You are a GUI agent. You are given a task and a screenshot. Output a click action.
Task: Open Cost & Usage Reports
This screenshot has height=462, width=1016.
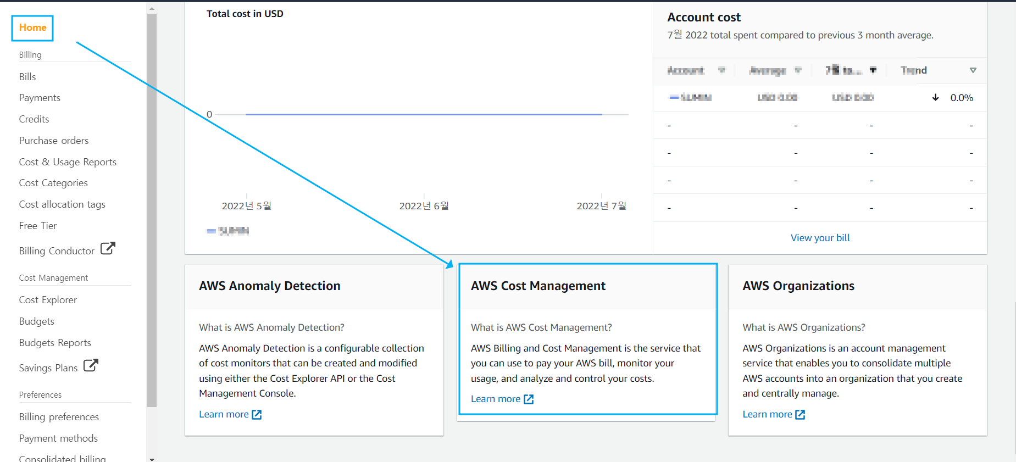[x=68, y=162]
